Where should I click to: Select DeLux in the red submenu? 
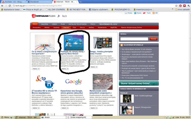pos(82,28)
